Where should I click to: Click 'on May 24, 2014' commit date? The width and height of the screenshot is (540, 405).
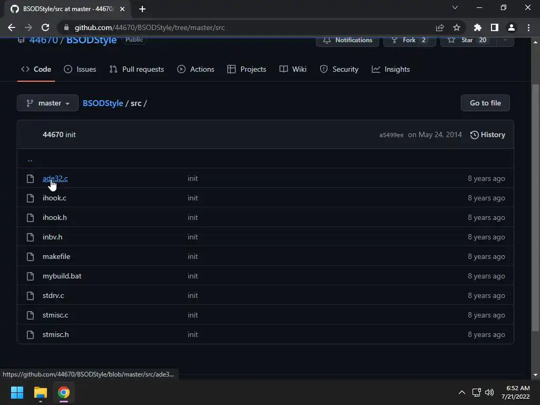435,134
